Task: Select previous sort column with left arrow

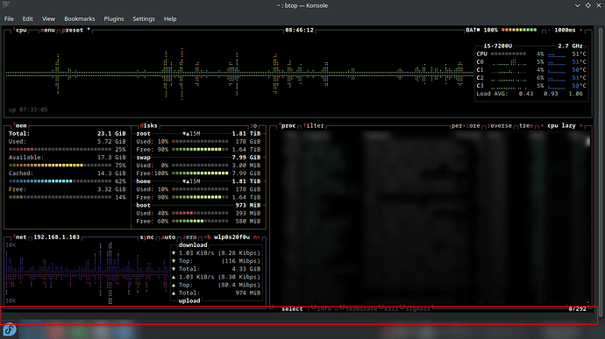Action: pyautogui.click(x=542, y=125)
